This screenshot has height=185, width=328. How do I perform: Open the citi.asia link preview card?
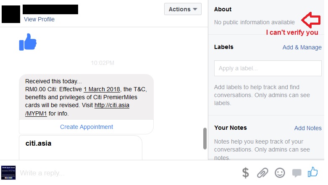[x=81, y=148]
